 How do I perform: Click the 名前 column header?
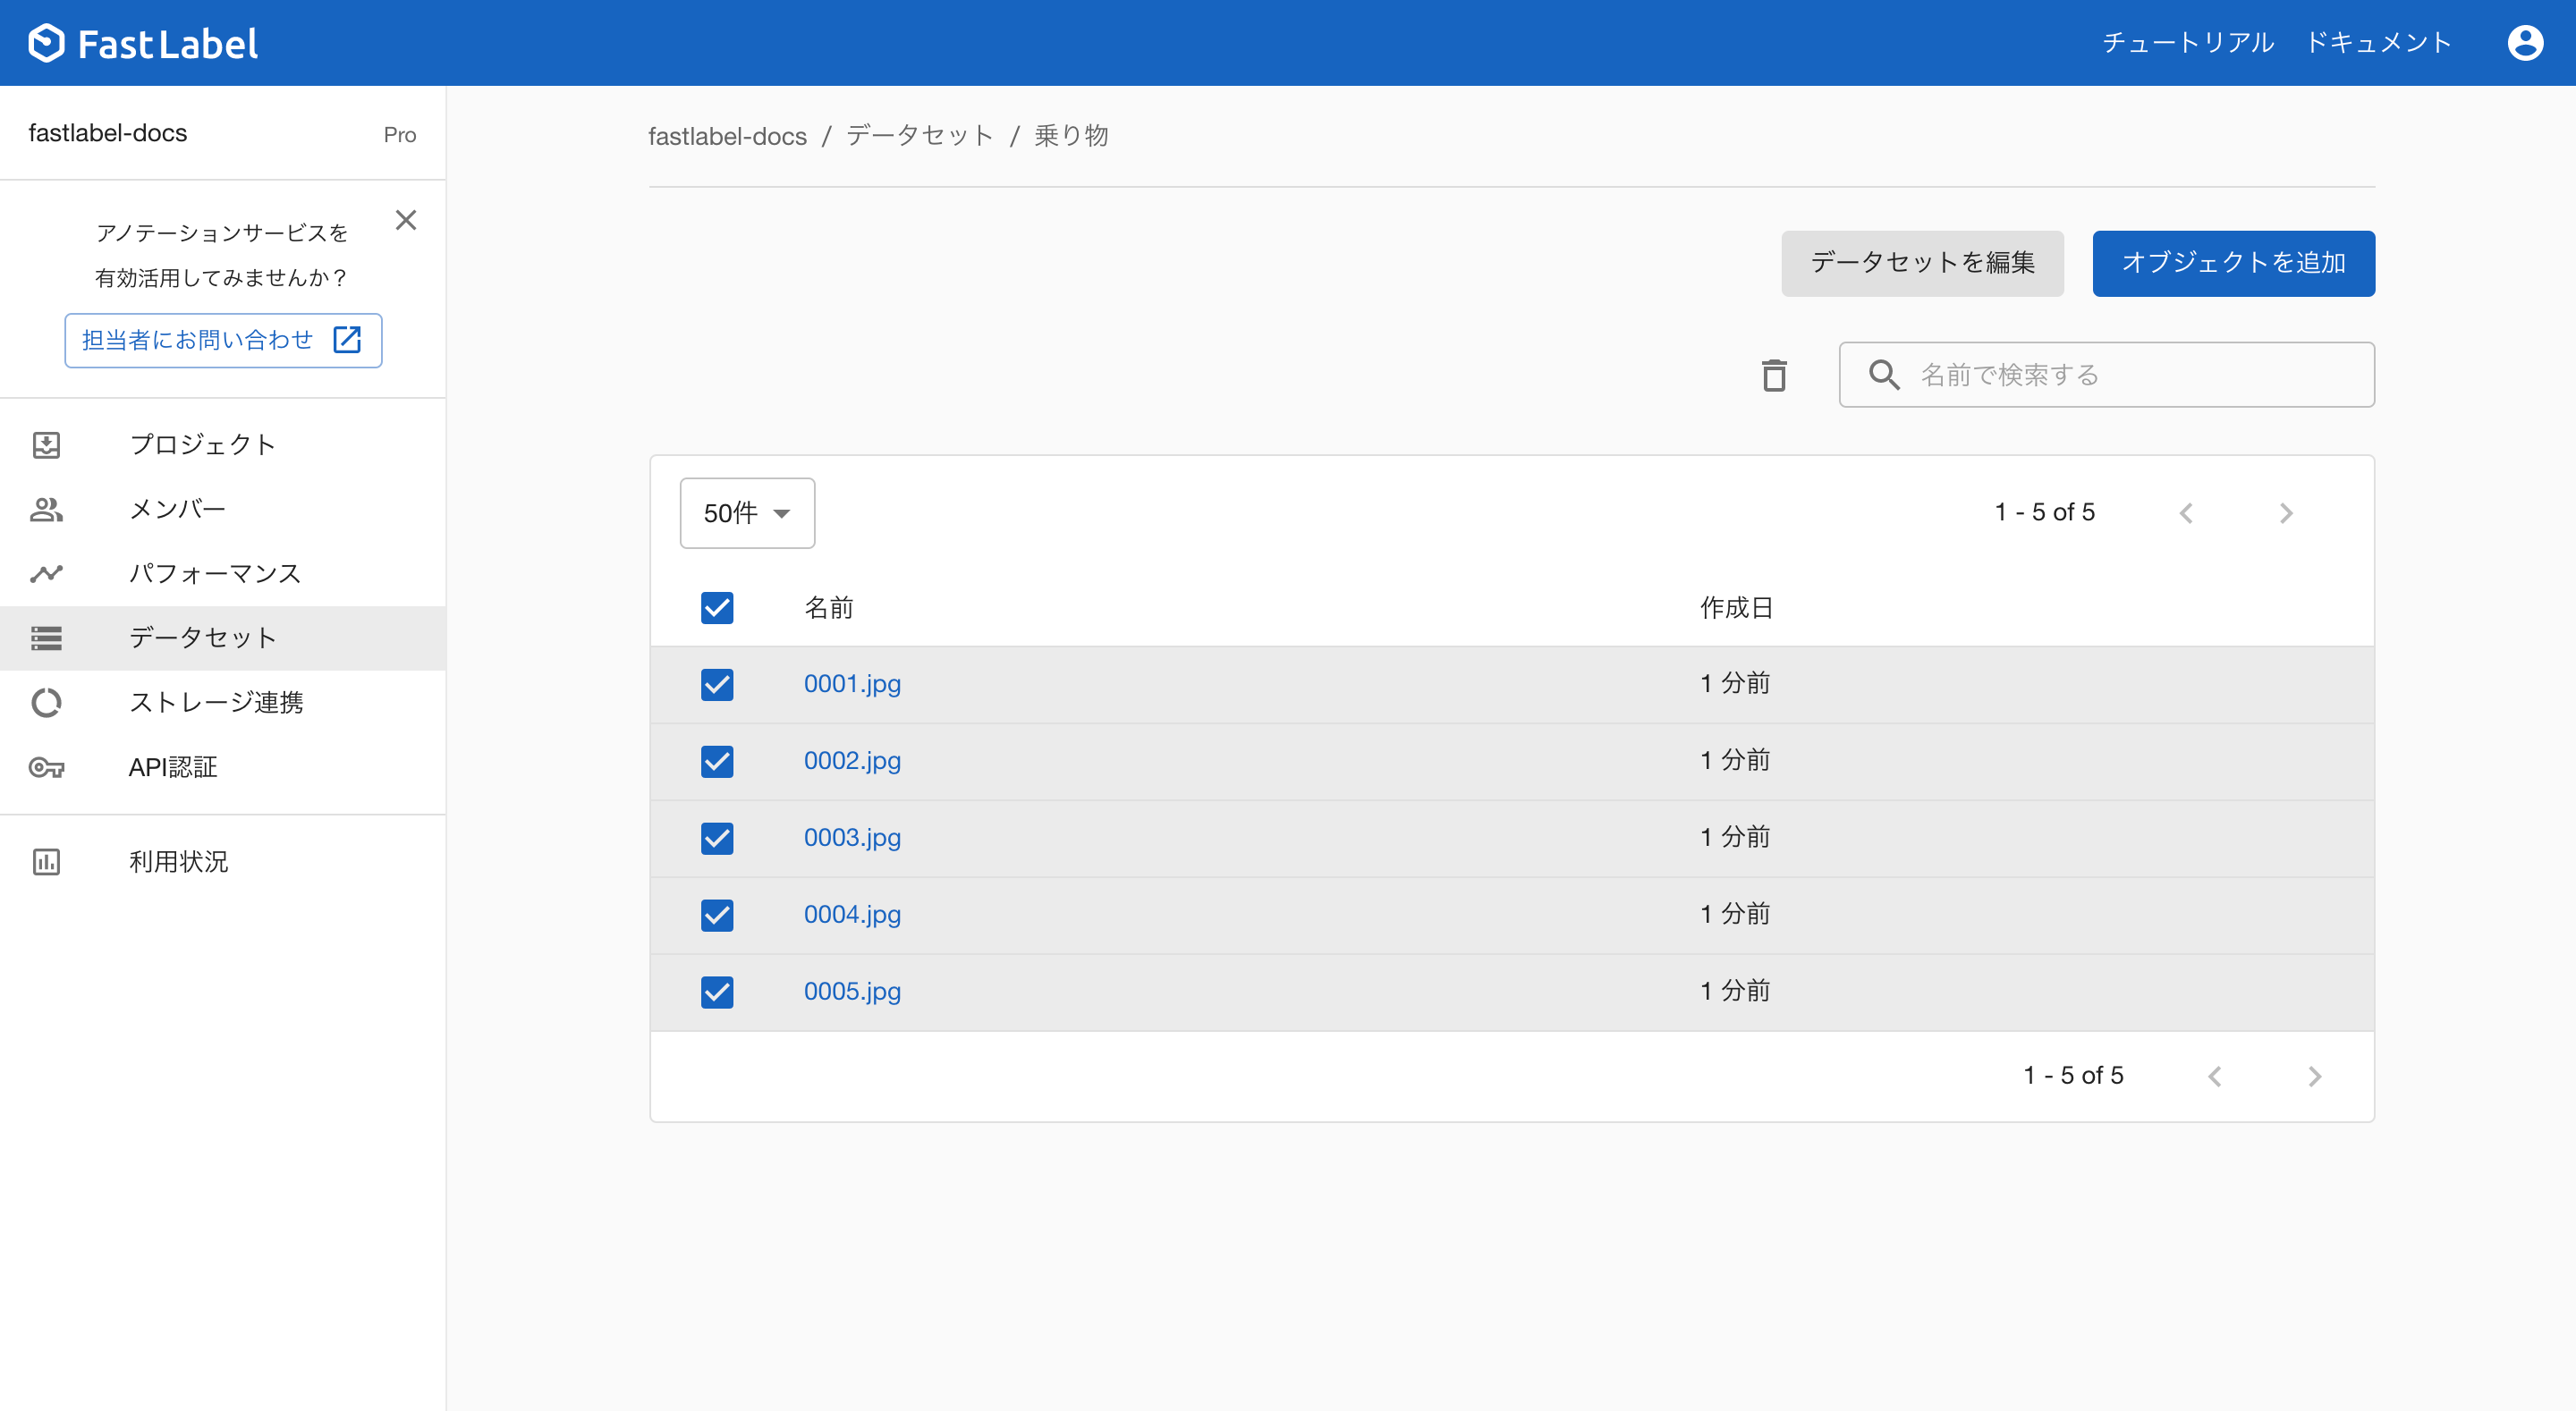828,608
